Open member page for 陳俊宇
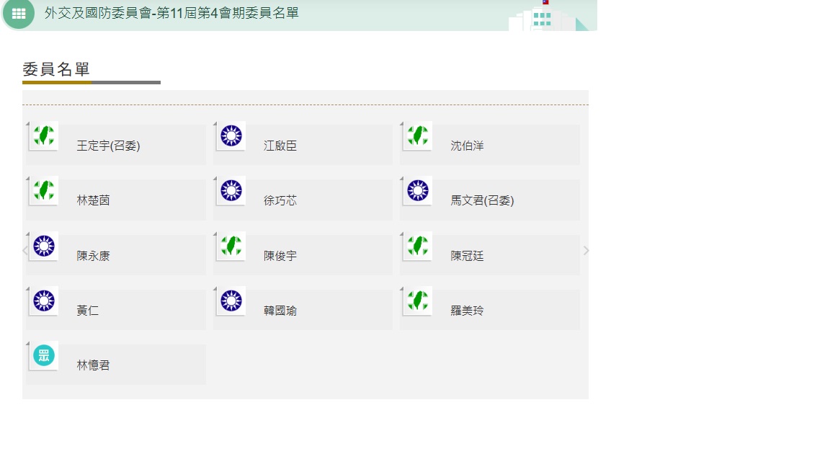 point(280,256)
